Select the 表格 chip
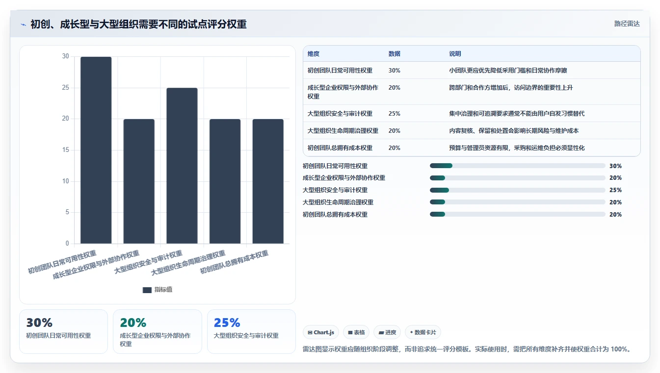Image resolution: width=660 pixels, height=373 pixels. 356,332
